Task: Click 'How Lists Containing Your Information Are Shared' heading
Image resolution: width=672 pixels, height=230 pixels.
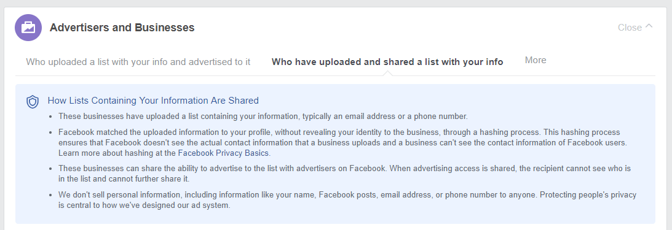Action: pos(153,101)
